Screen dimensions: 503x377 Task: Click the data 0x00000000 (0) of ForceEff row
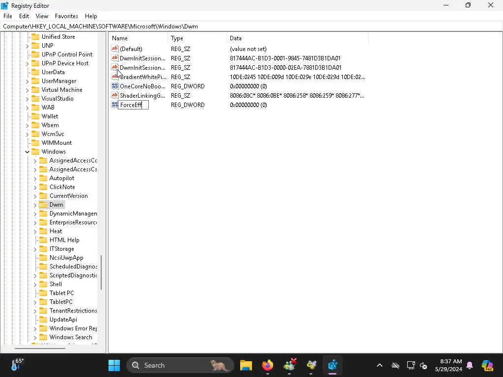[248, 105]
